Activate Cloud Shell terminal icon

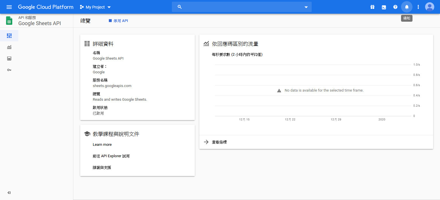coord(384,7)
